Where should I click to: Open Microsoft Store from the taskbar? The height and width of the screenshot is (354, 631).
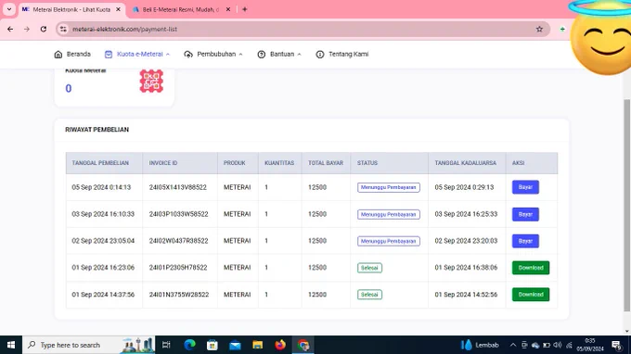click(212, 345)
